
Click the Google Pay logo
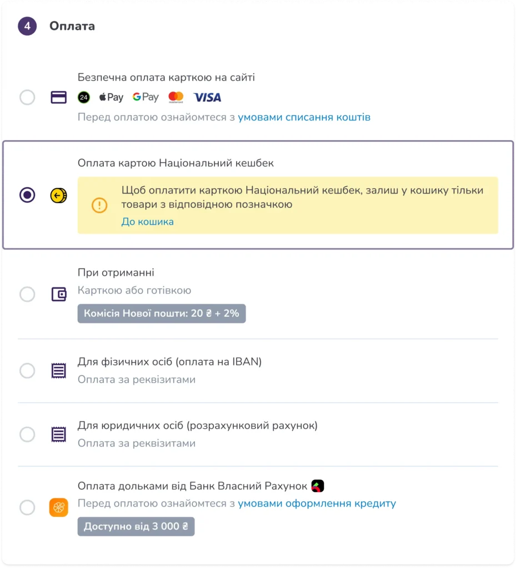click(146, 98)
